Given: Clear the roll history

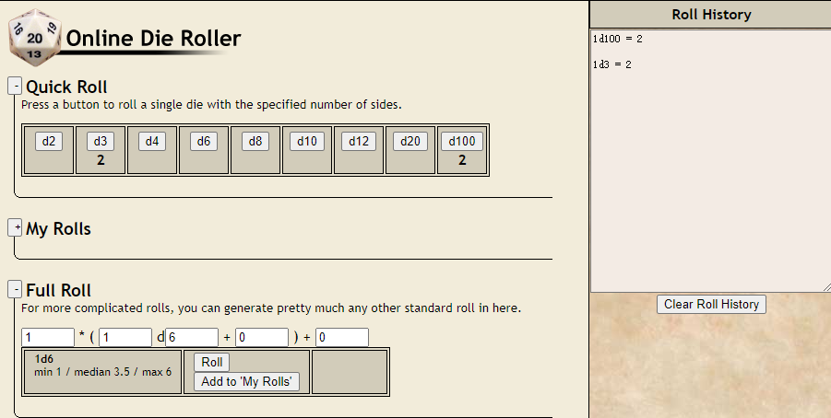Looking at the screenshot, I should tap(711, 304).
